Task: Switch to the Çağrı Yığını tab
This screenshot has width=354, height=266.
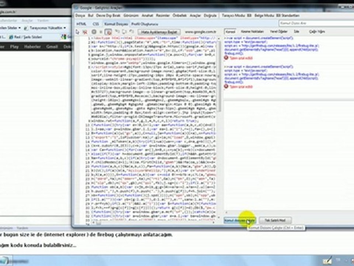Action: [x=317, y=32]
